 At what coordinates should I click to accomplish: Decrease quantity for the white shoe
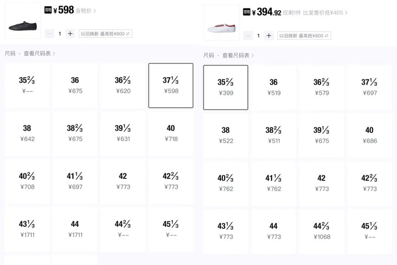(248, 36)
